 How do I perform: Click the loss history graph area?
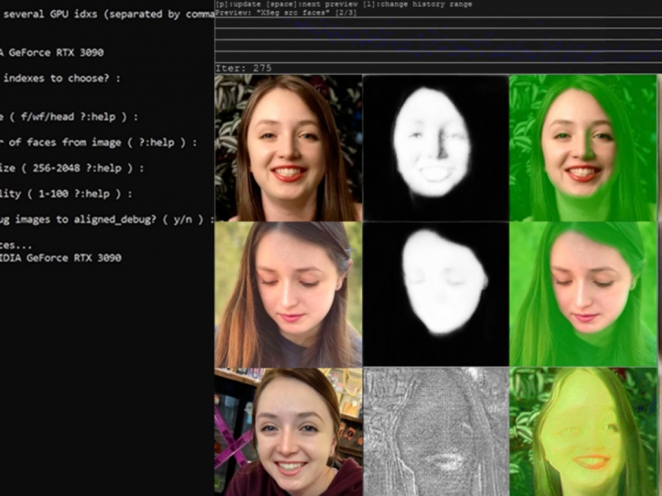[x=438, y=40]
